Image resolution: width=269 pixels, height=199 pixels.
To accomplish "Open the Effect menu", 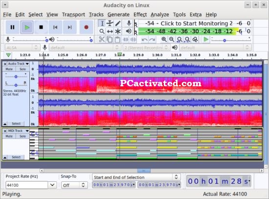I will point(140,15).
